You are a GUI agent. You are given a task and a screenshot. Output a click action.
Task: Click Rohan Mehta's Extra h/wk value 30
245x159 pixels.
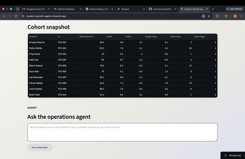[x=181, y=48]
